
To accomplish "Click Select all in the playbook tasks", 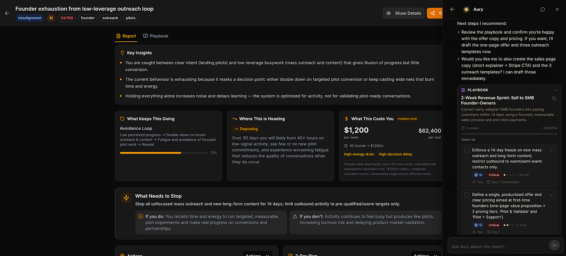I will tap(468, 140).
